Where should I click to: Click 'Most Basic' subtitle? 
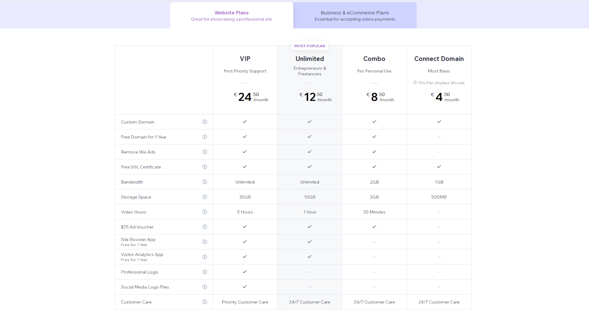[x=439, y=71]
